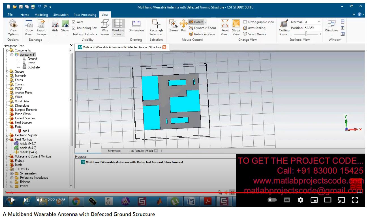Click tile windows horizontally icon

(343, 21)
